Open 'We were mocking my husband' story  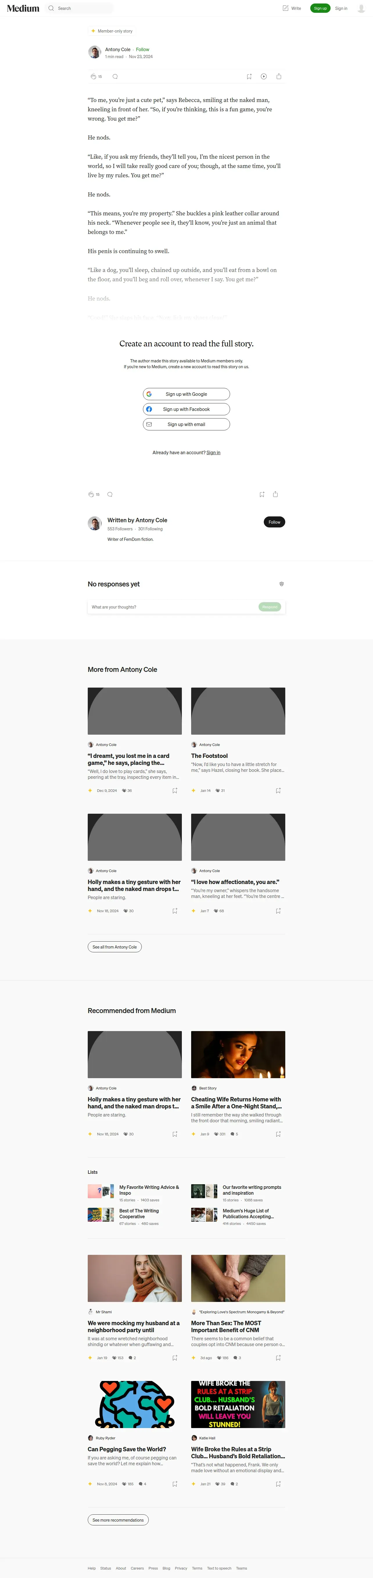click(x=134, y=1327)
